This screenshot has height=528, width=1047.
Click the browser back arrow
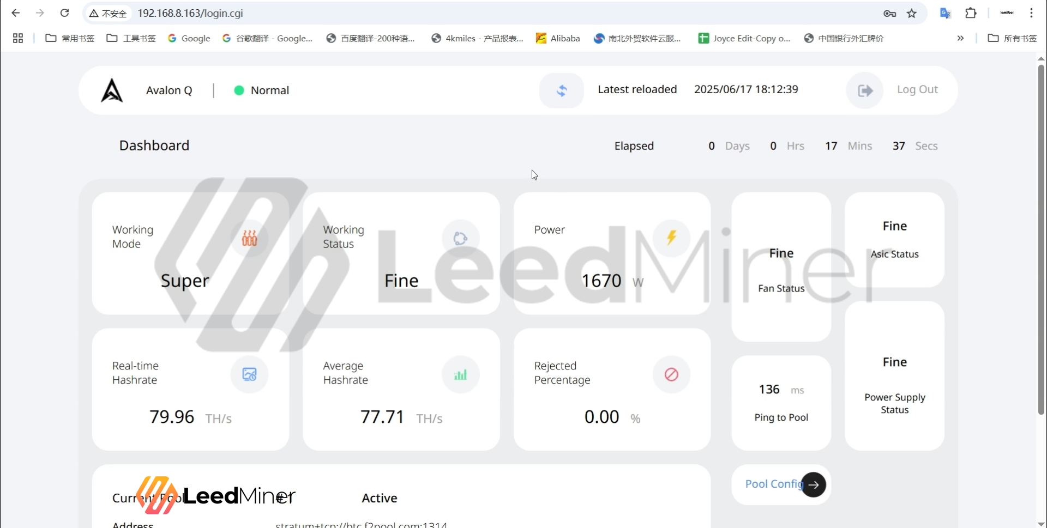[15, 13]
